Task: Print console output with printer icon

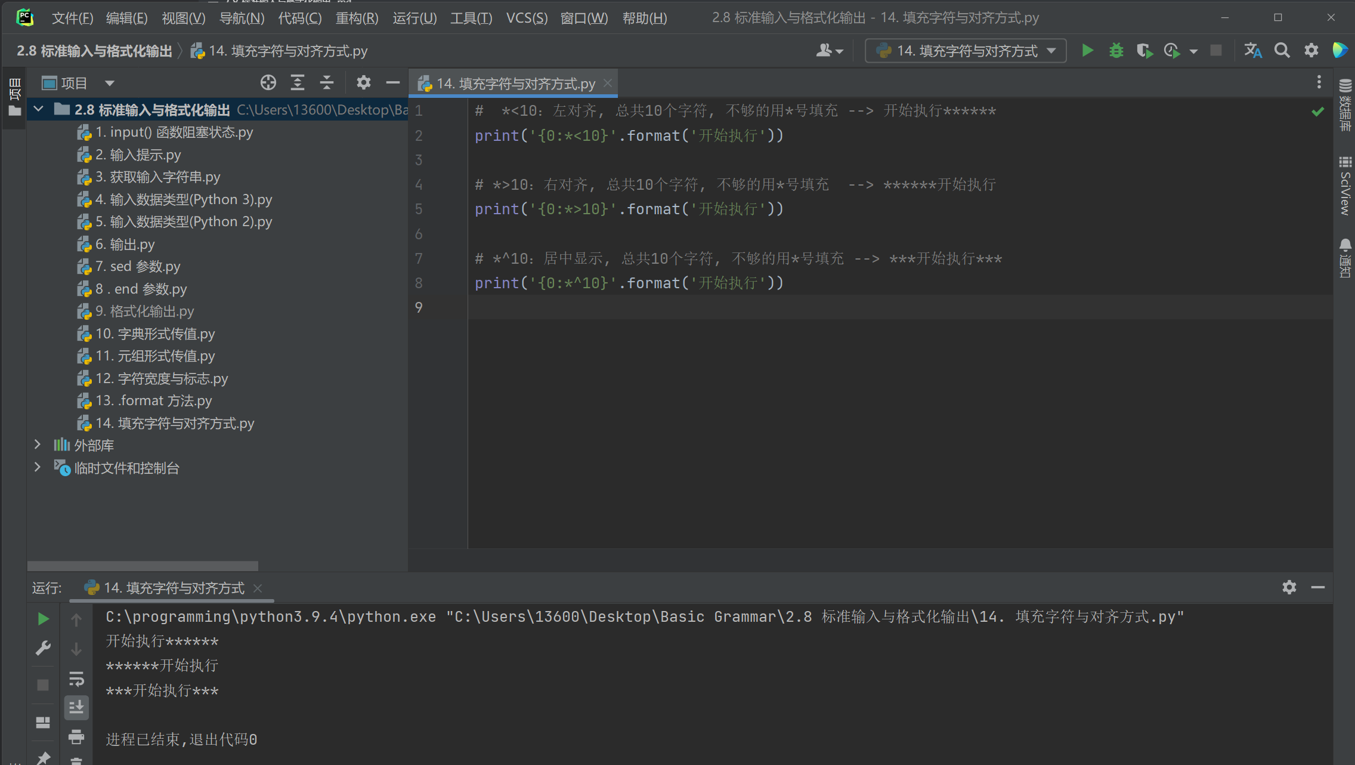Action: click(76, 738)
